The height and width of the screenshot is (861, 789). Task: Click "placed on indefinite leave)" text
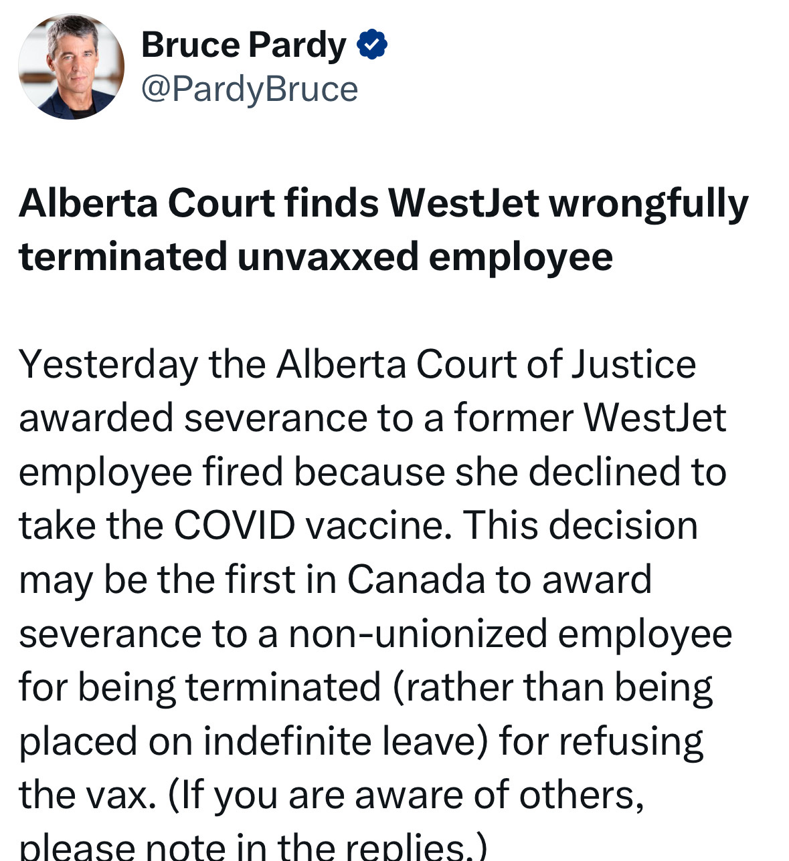(254, 741)
